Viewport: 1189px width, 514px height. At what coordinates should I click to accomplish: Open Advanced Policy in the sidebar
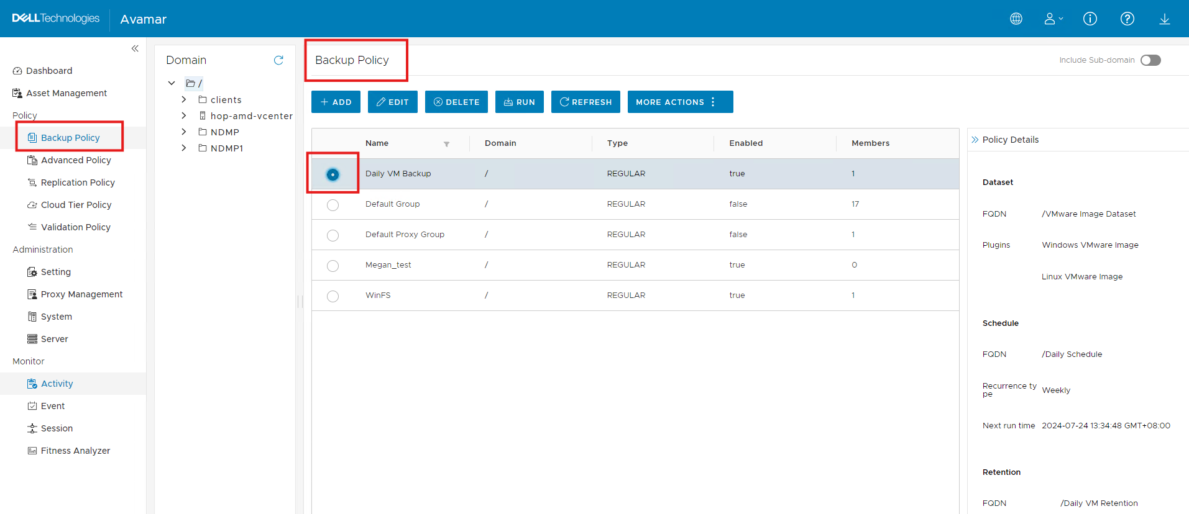tap(76, 160)
